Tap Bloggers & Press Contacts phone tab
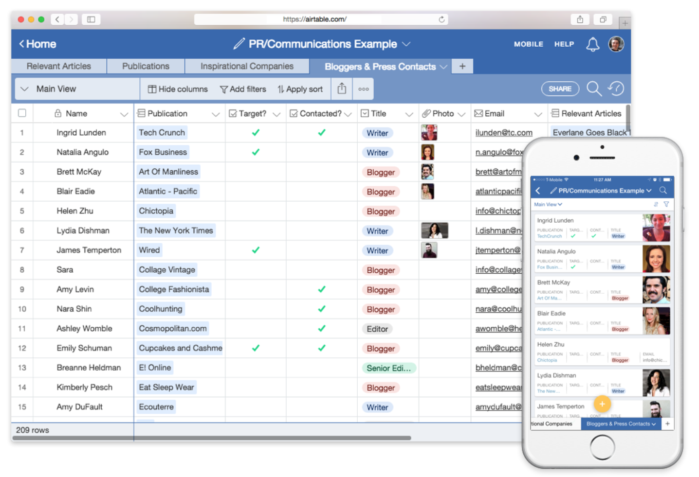 pyautogui.click(x=621, y=424)
